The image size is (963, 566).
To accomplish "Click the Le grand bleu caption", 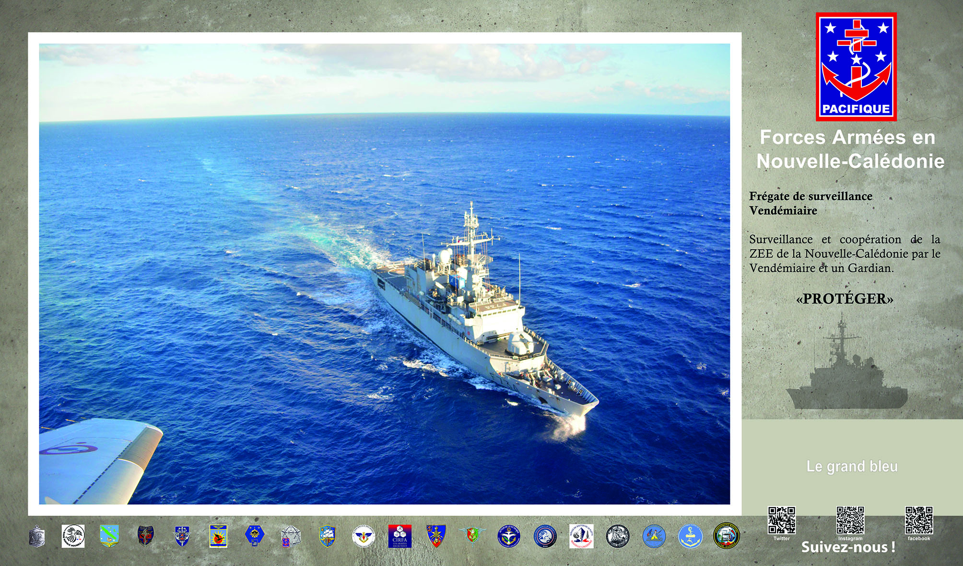I will click(x=852, y=466).
